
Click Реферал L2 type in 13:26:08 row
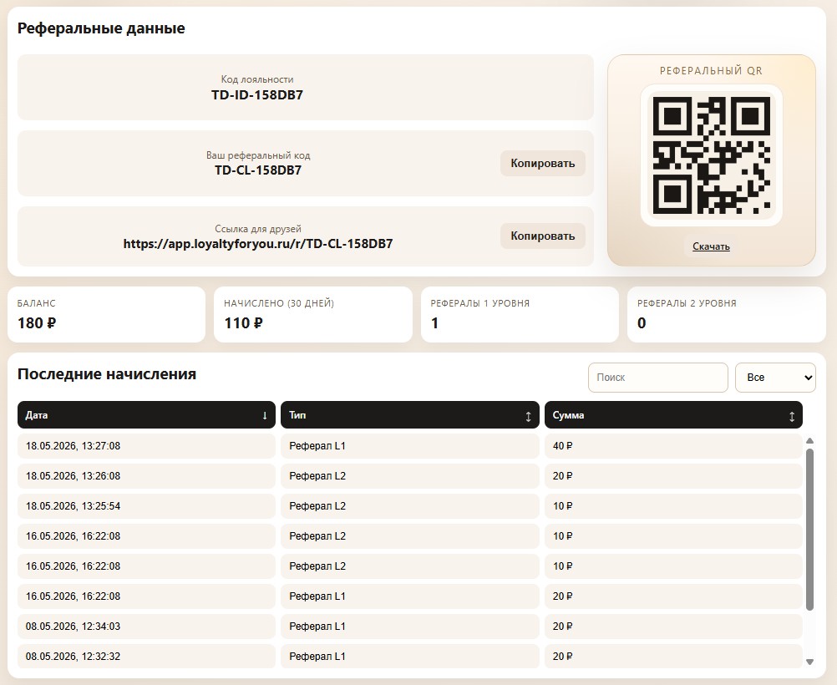pyautogui.click(x=410, y=475)
